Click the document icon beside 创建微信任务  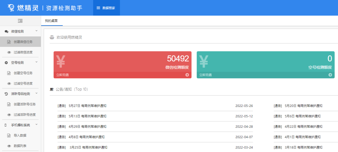pos(9,42)
